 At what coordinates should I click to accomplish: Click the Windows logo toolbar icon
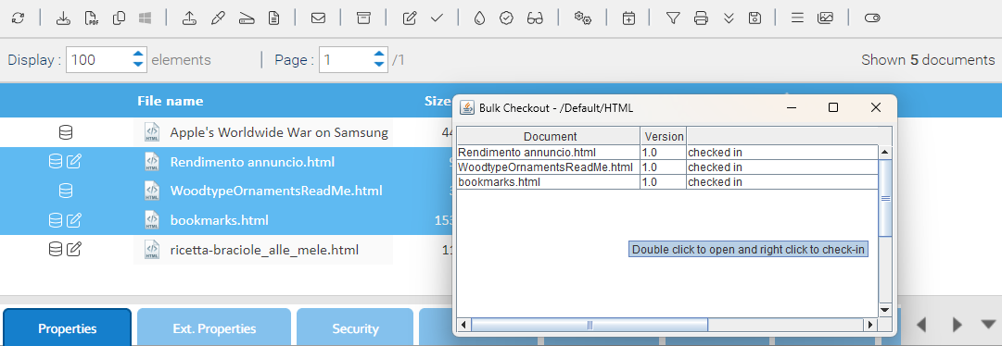145,19
